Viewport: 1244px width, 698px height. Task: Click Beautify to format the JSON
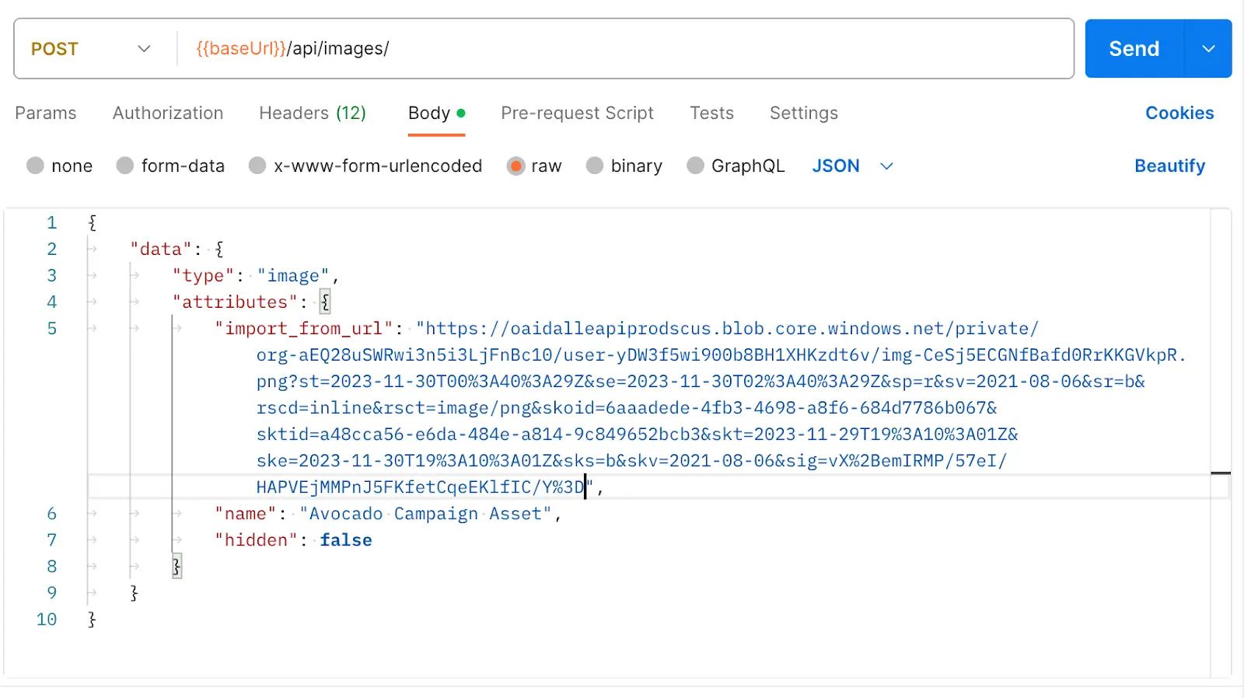(x=1169, y=166)
